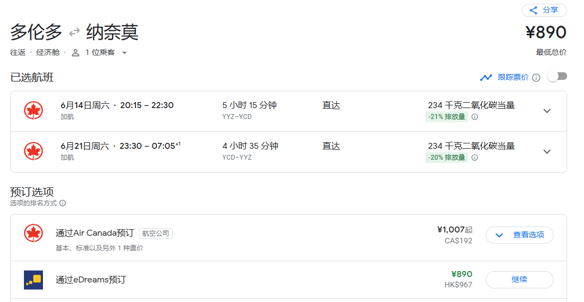Click the info icon next to 选项的排名方式
584x302 pixels.
(x=63, y=203)
